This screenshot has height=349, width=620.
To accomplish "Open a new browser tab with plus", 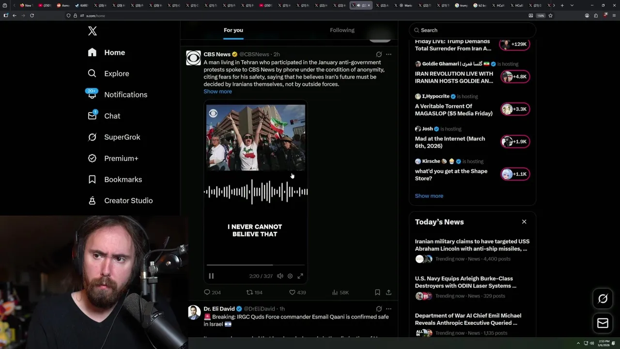I will [x=562, y=5].
